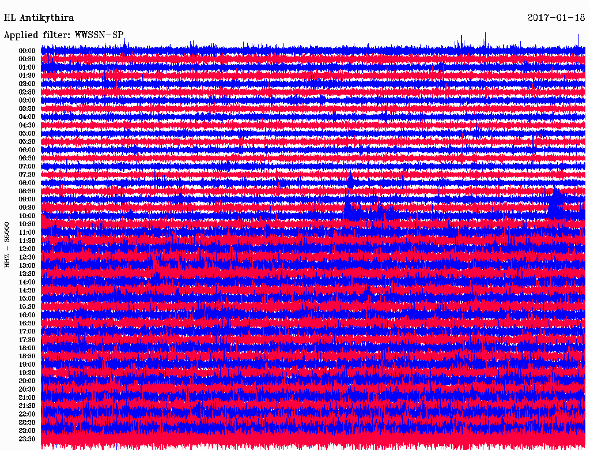The image size is (590, 450).
Task: Select the 09:00 time label
Action: [27, 200]
